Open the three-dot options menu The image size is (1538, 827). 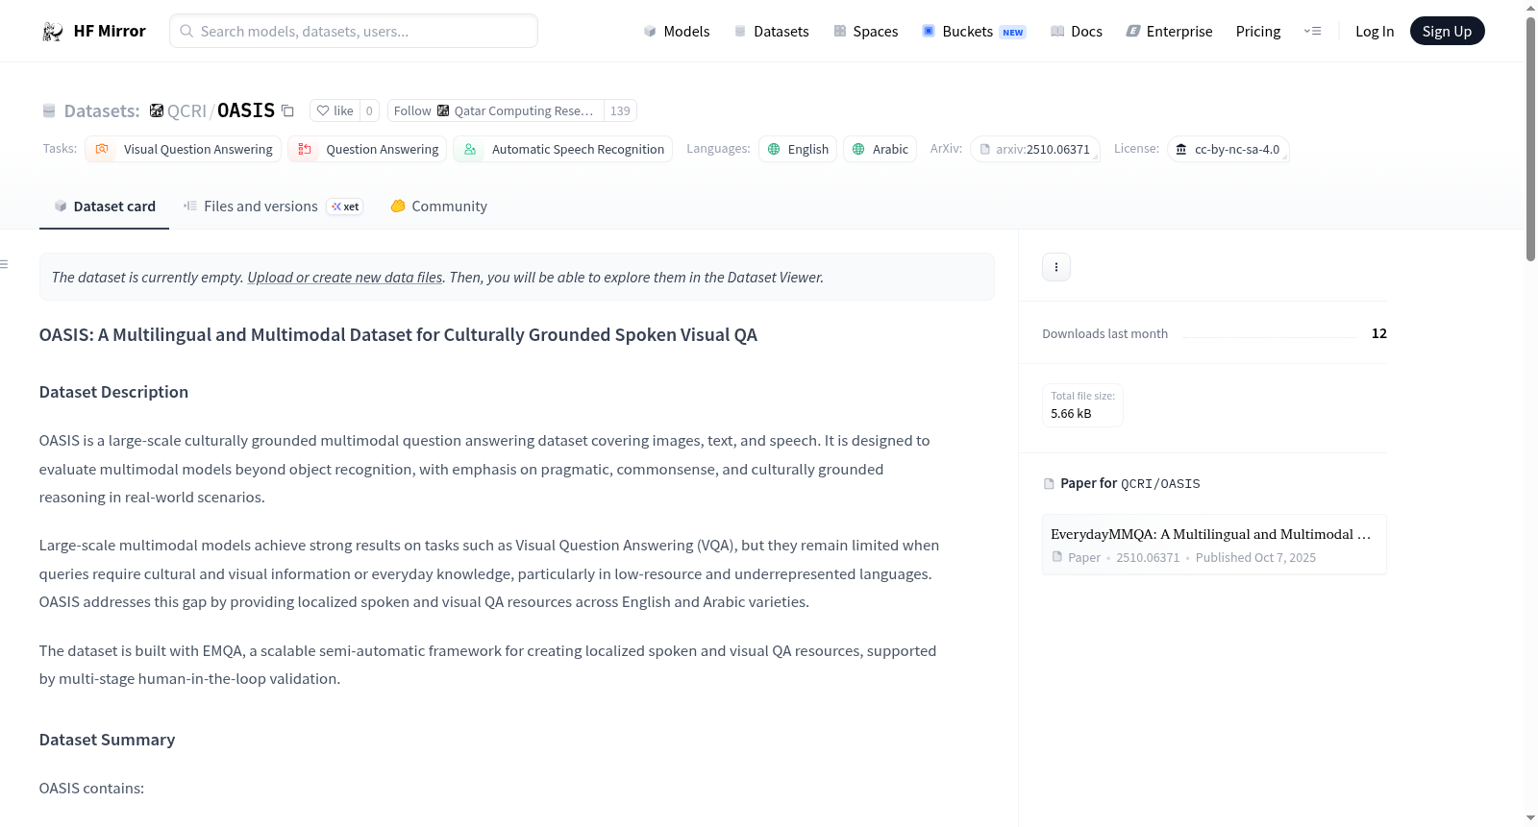(1056, 267)
